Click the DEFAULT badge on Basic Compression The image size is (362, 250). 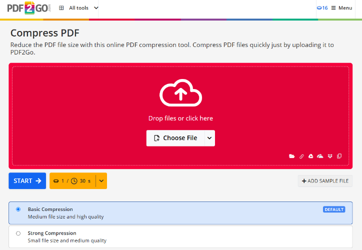tap(334, 209)
